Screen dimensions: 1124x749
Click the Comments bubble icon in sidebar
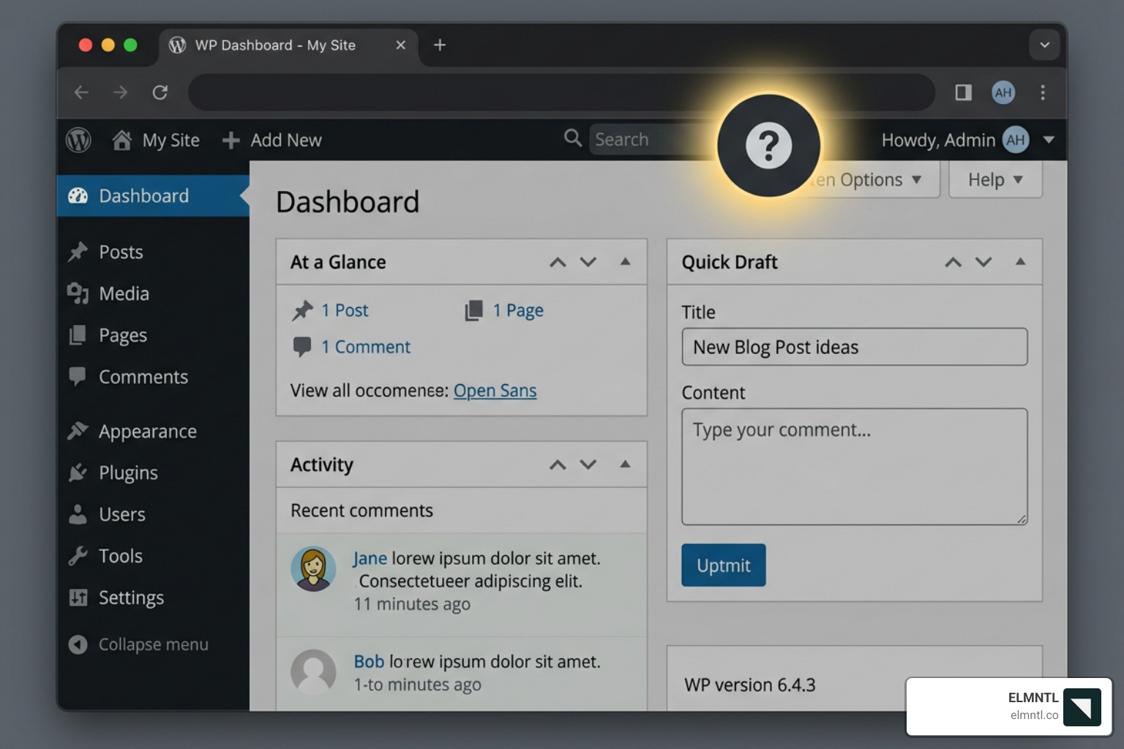click(x=78, y=376)
